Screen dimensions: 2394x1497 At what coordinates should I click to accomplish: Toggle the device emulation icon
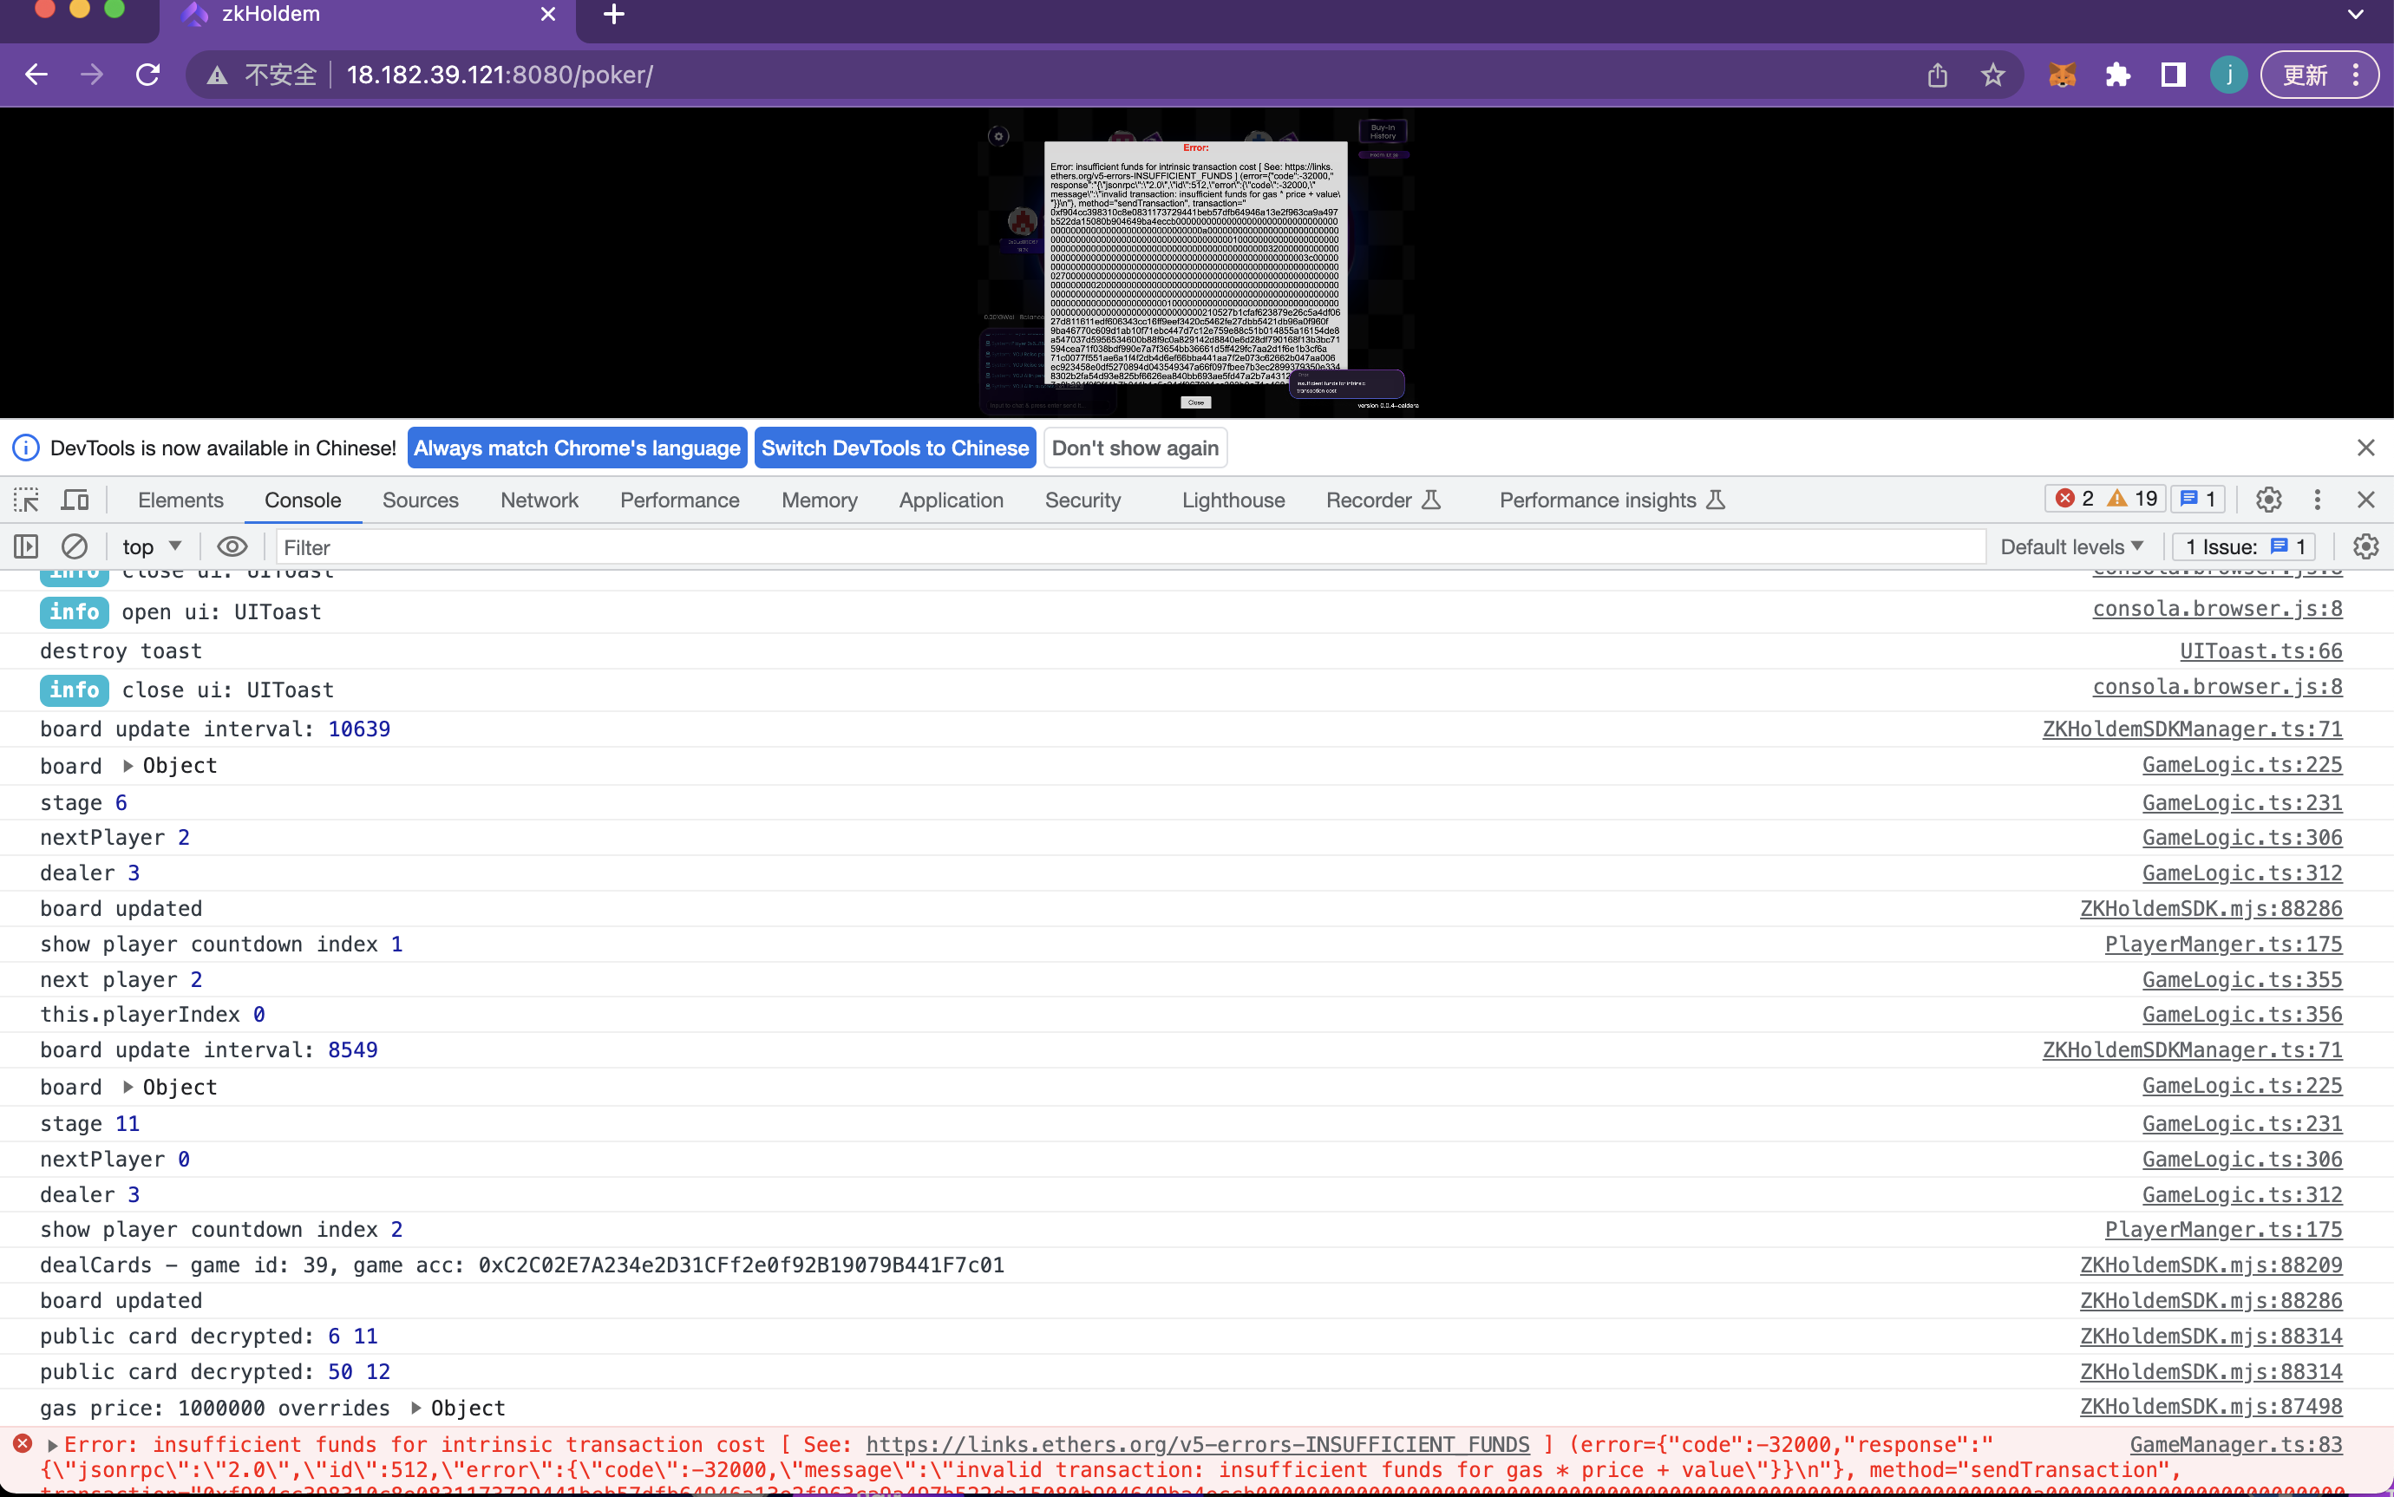click(x=75, y=499)
